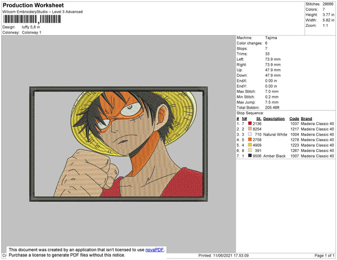Click the Width value '5.82 in'

pos(328,20)
